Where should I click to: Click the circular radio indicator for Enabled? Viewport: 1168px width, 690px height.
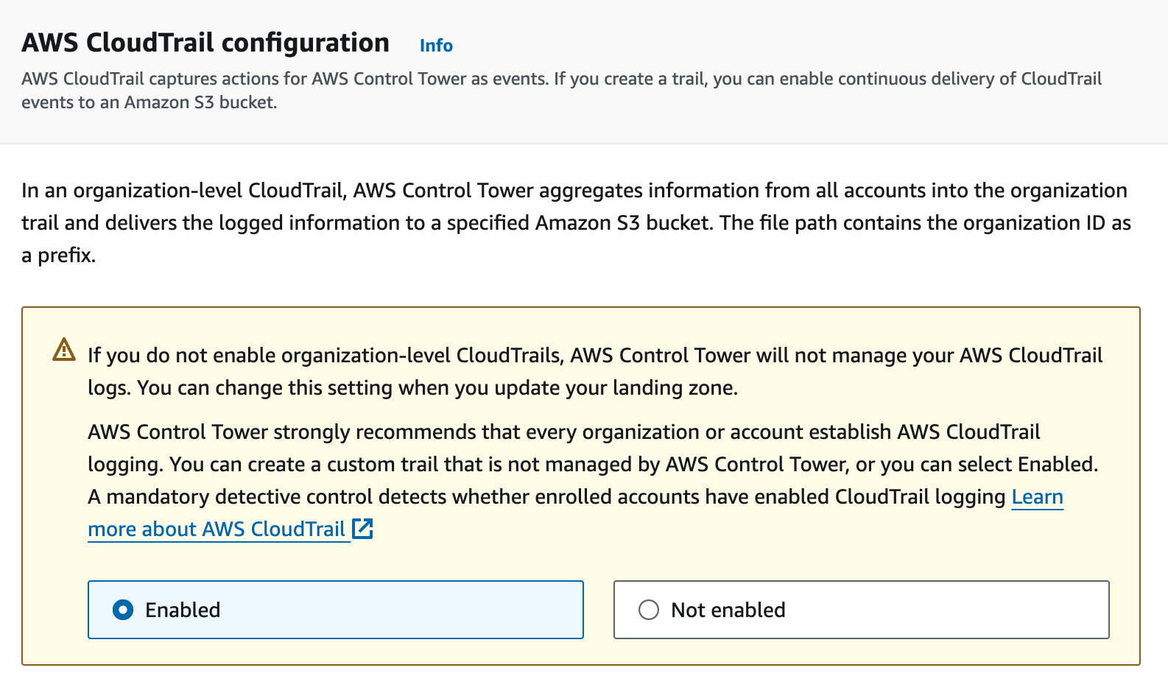(123, 610)
